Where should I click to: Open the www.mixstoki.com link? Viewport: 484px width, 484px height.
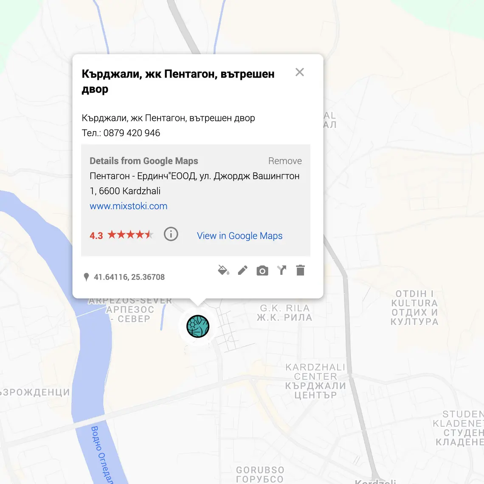click(x=129, y=206)
